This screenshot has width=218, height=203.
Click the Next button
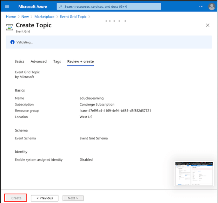coord(73,198)
